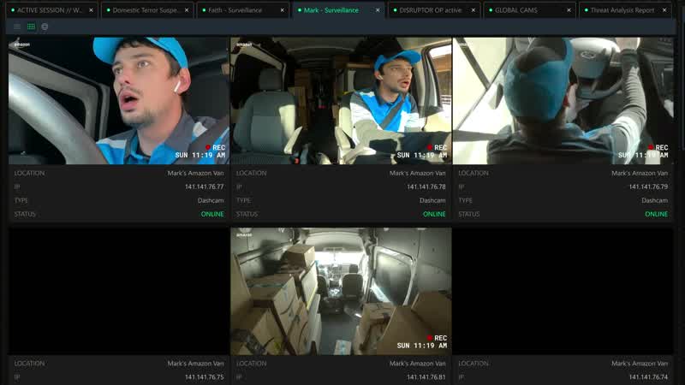Close the Domestic Terror Suspect tab
Image resolution: width=685 pixels, height=385 pixels.
187,10
